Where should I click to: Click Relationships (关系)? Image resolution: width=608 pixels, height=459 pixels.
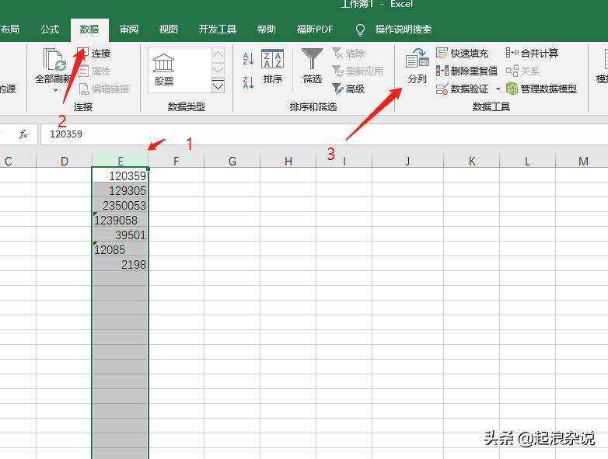[522, 71]
